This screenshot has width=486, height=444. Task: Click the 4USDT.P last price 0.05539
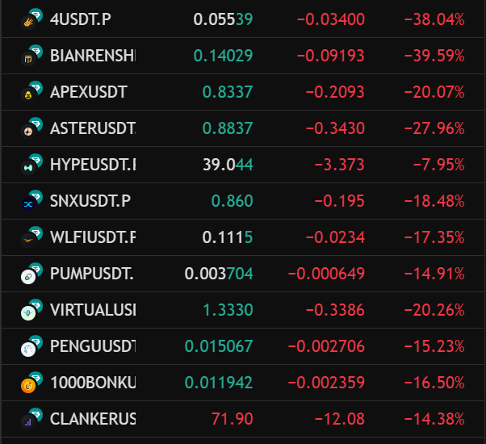[223, 19]
